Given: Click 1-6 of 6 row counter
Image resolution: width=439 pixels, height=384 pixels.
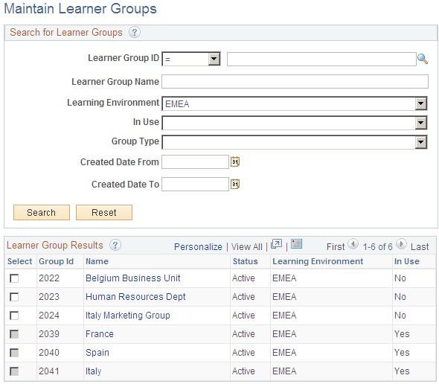Looking at the screenshot, I should (378, 247).
